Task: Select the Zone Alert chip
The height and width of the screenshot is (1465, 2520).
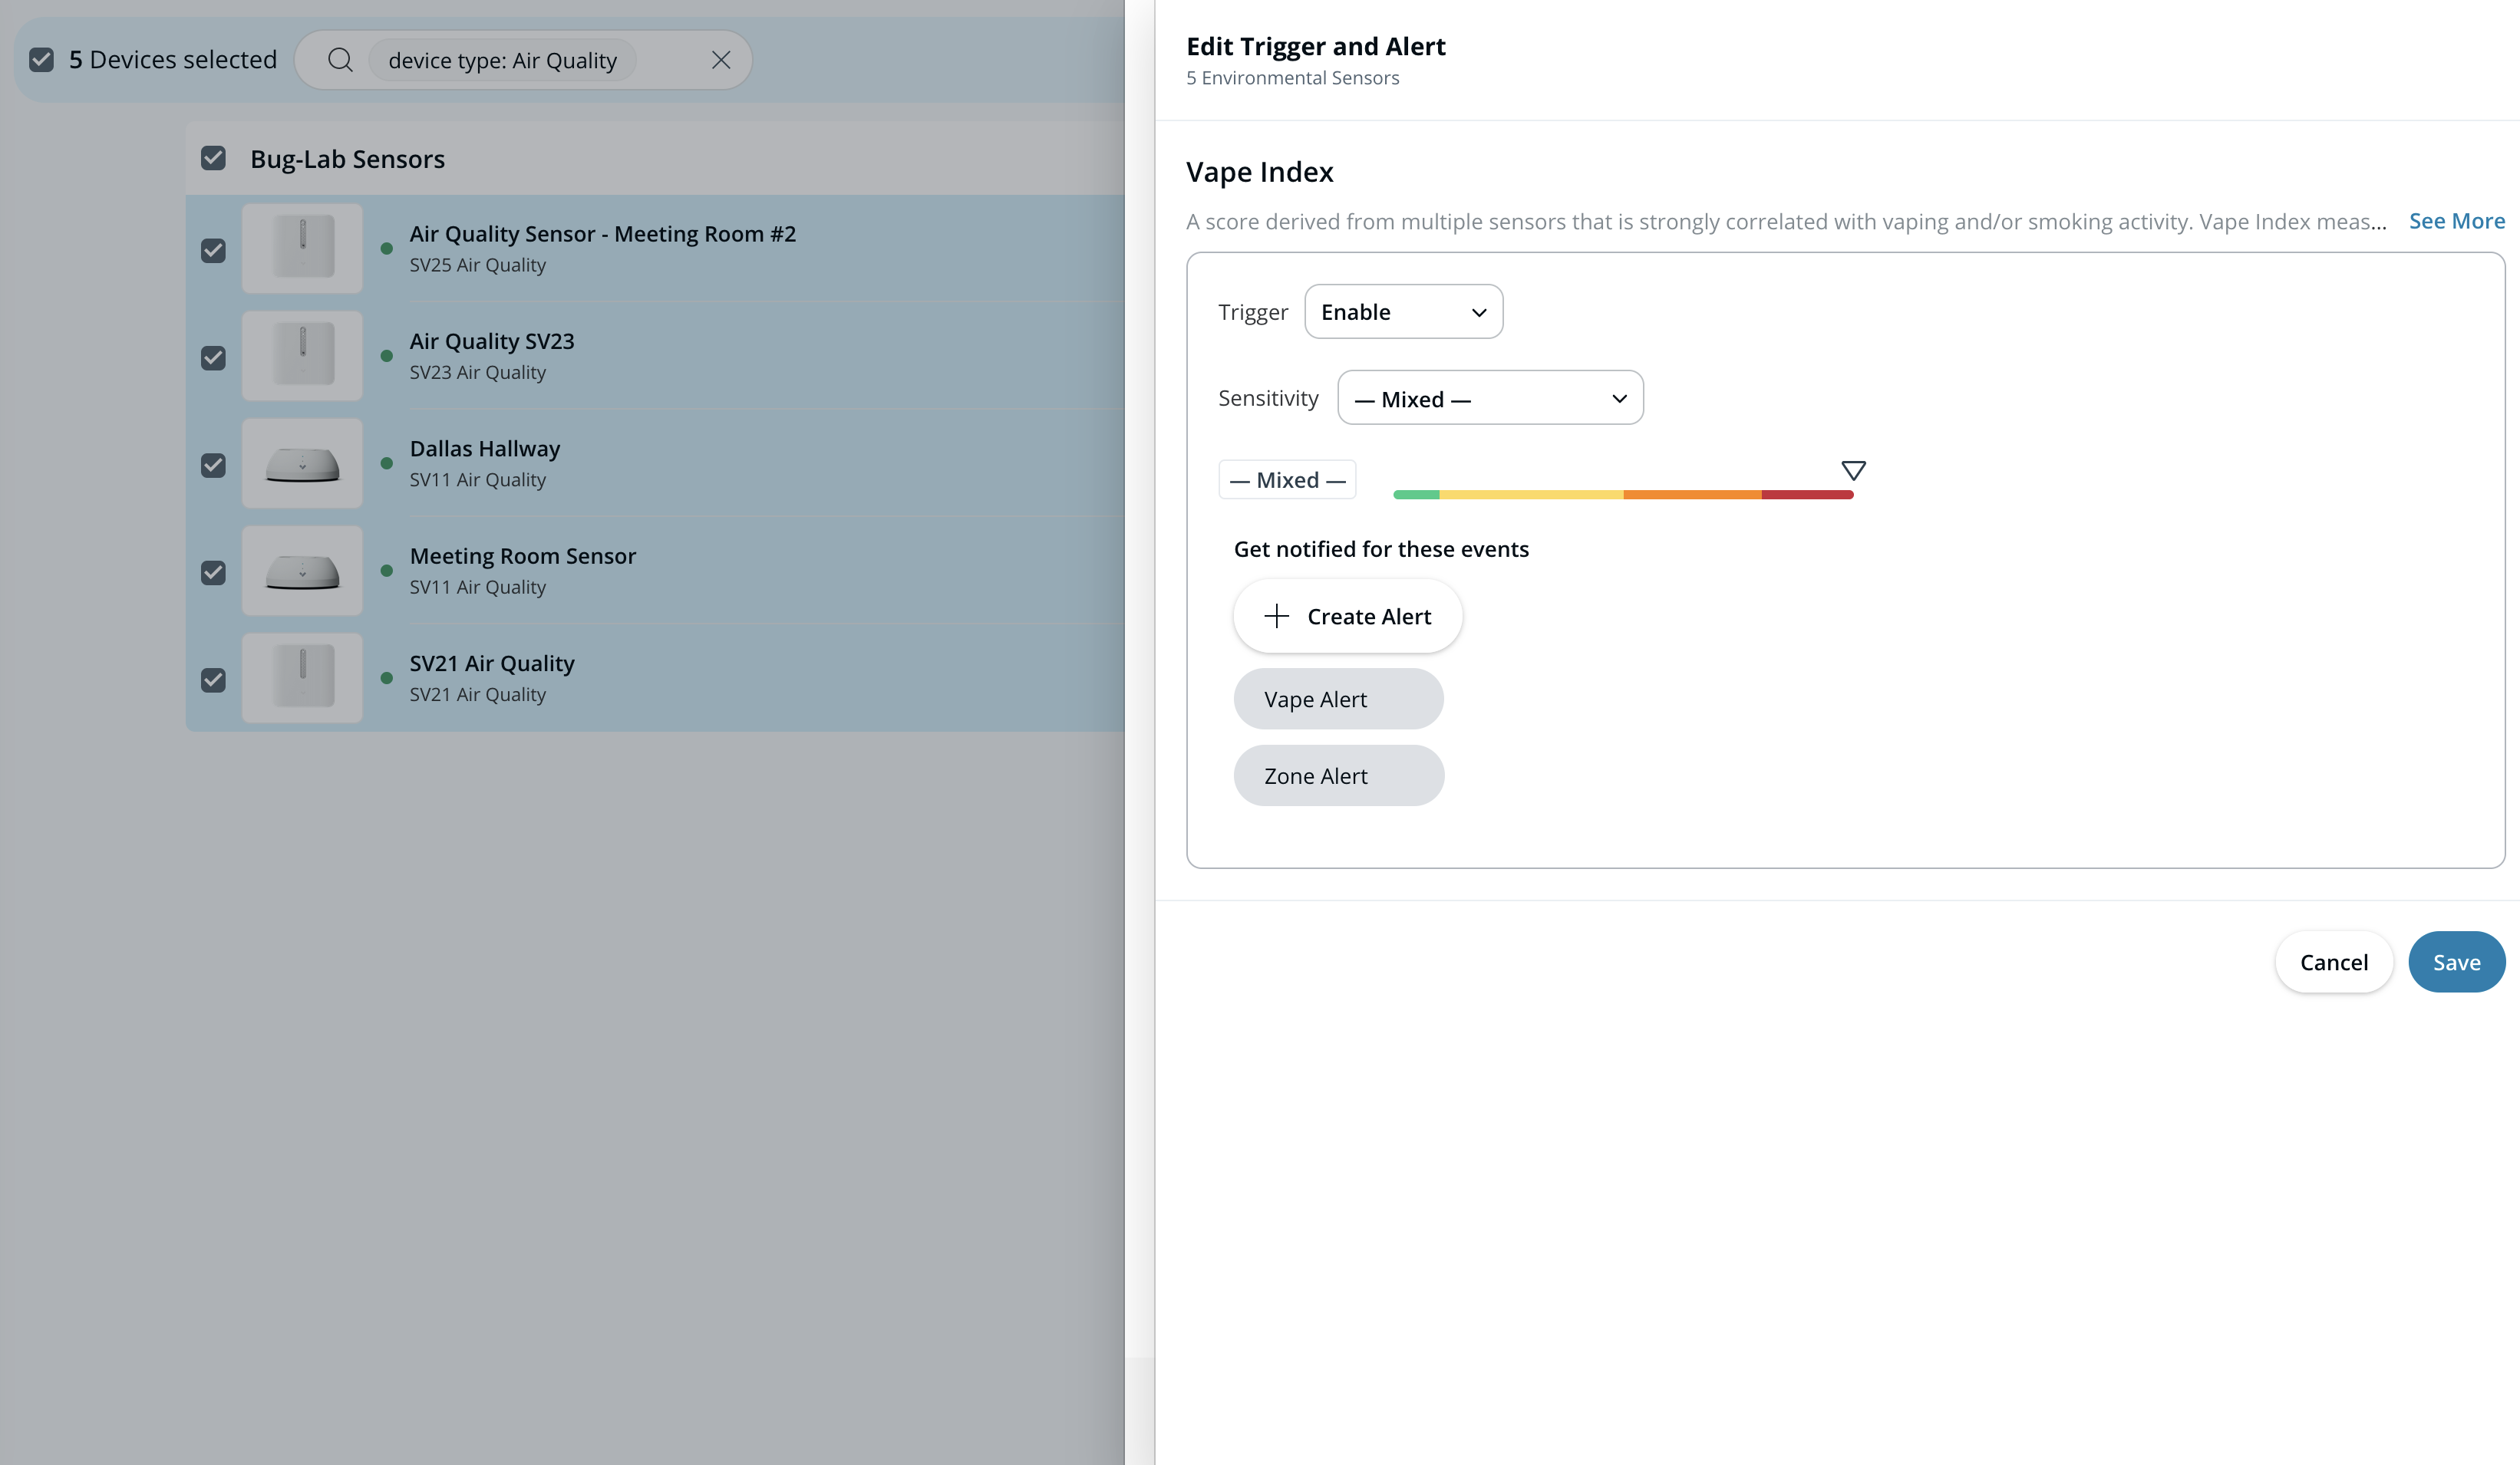Action: (x=1338, y=775)
